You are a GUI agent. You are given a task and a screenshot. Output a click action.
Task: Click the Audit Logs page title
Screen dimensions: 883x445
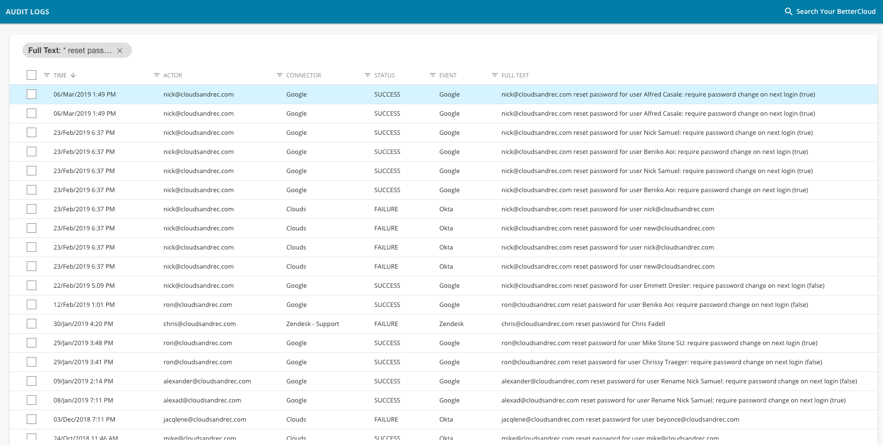pos(27,11)
